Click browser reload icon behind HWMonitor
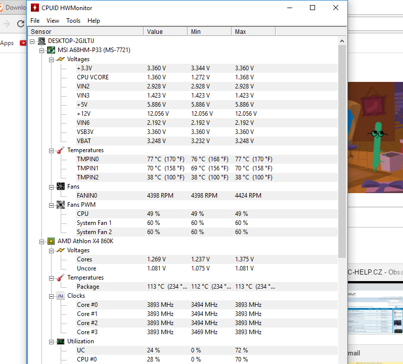The width and height of the screenshot is (403, 364). (21, 24)
